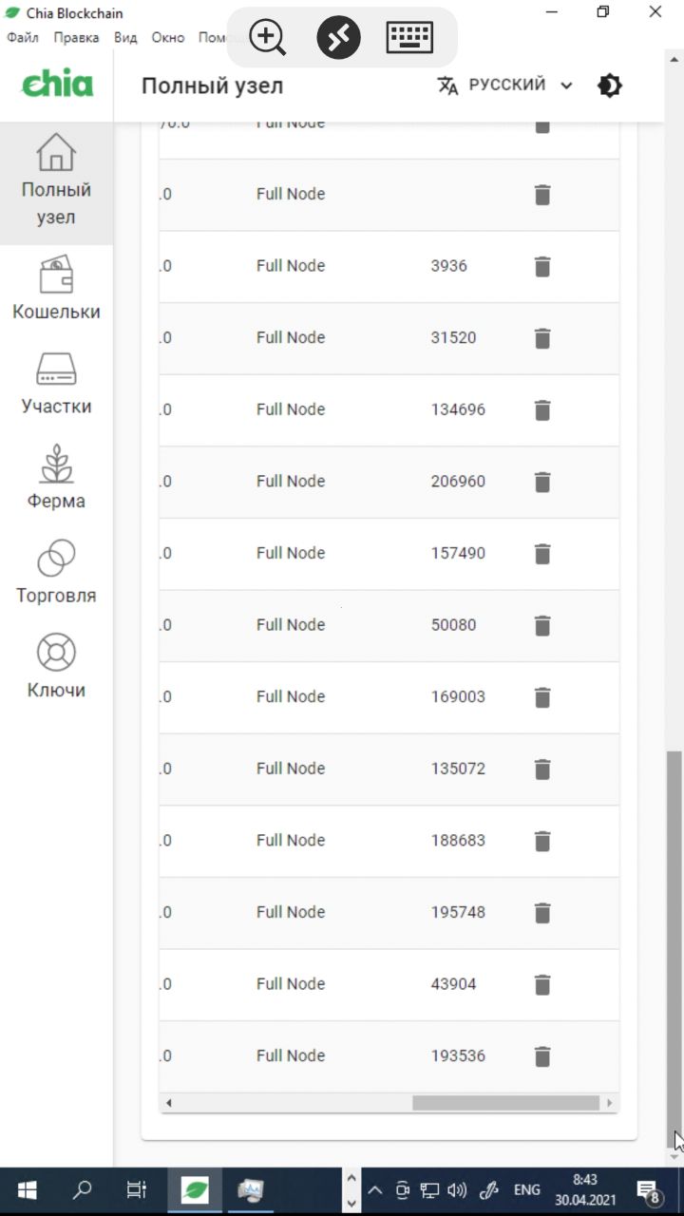Open the Ключи keys section
Viewport: 684px width, 1216px height.
click(56, 668)
